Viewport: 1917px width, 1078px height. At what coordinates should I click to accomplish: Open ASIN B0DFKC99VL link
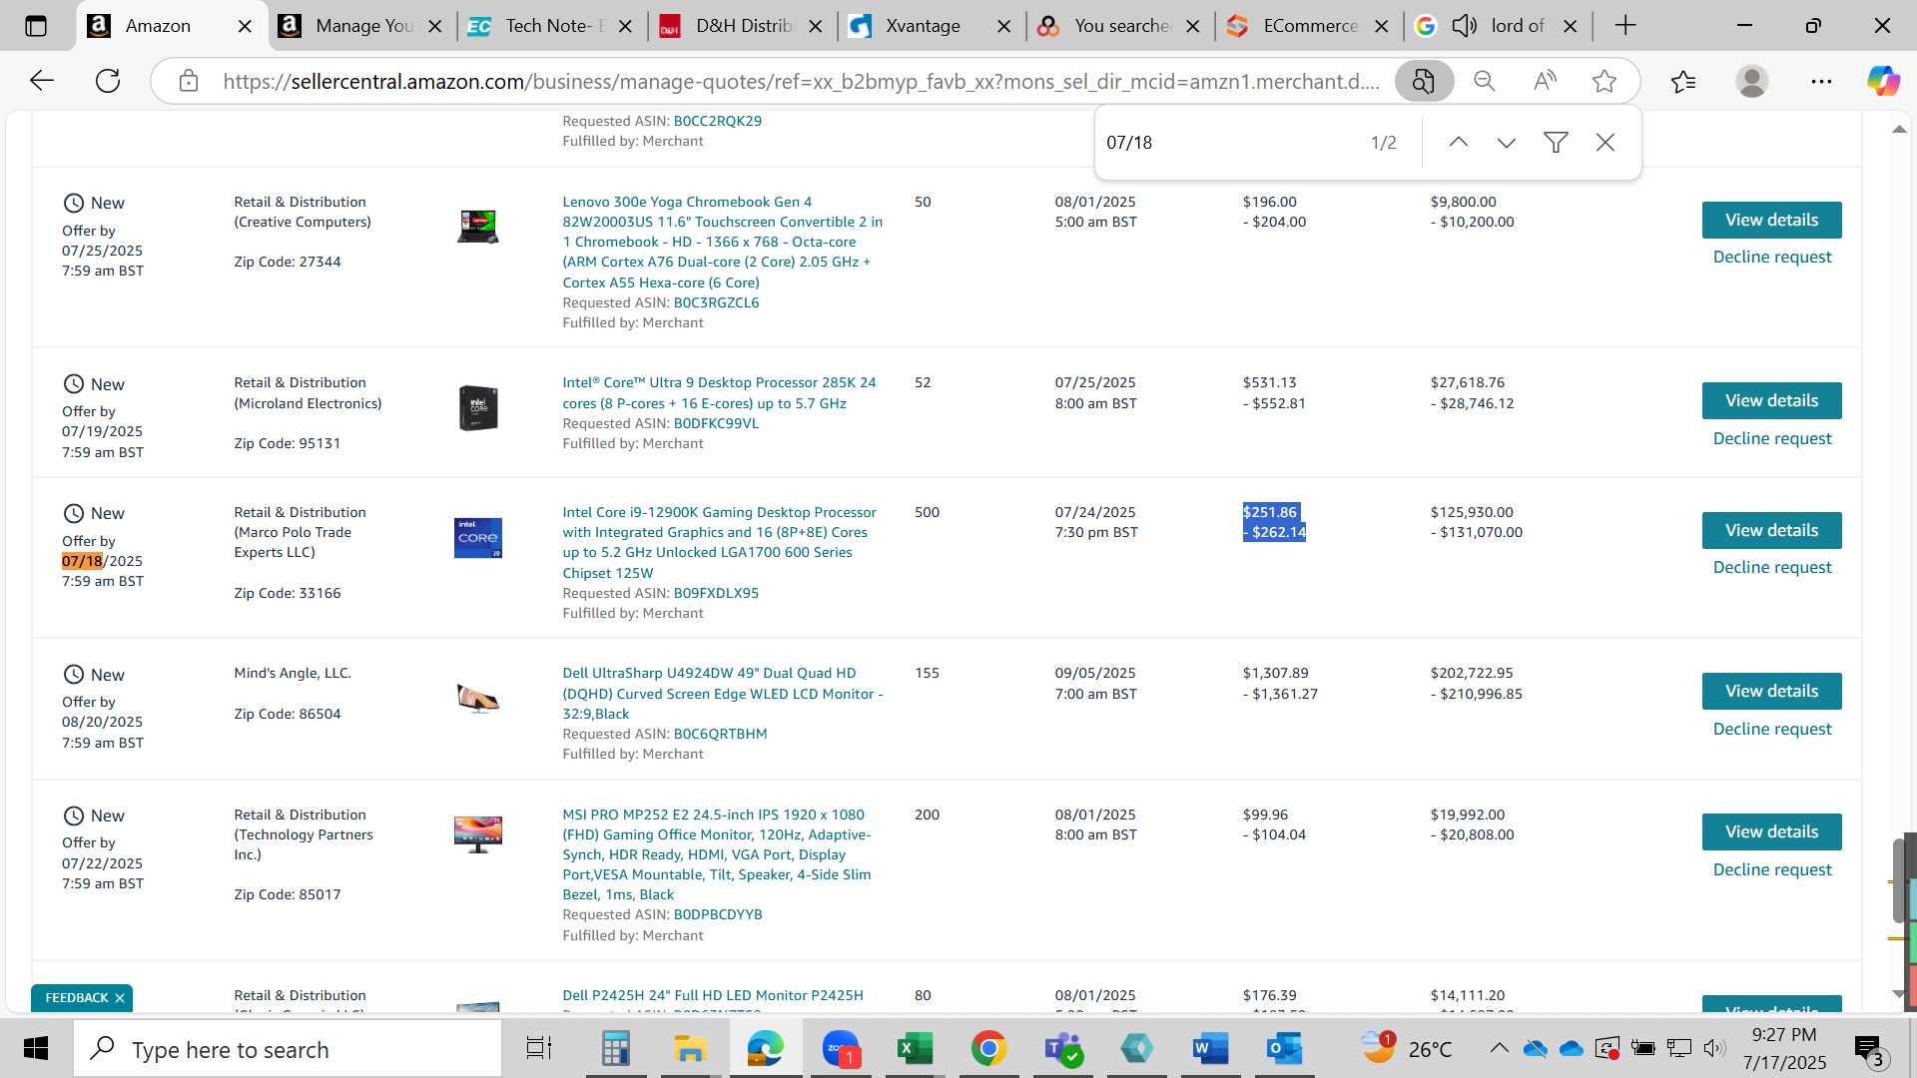point(716,423)
